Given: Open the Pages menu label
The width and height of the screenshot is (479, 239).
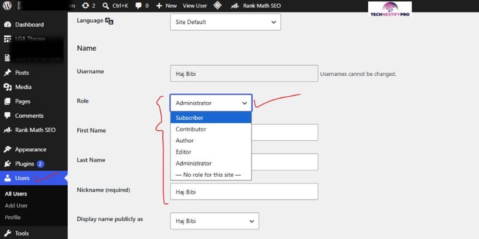Looking at the screenshot, I should (x=23, y=101).
